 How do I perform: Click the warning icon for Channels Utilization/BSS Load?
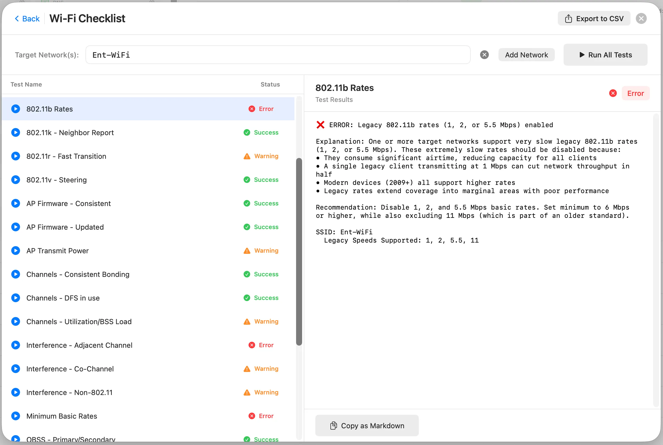coord(247,322)
